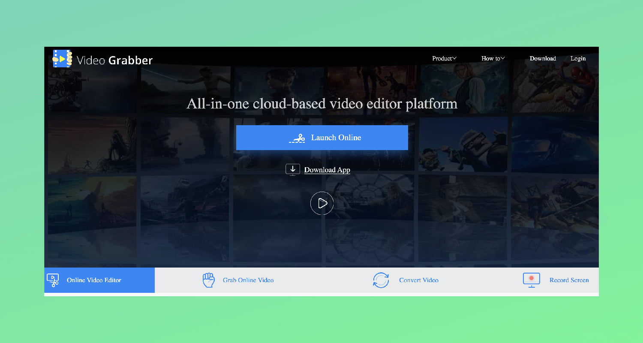Screen dimensions: 643x343
Task: Click the Video Grabber brand name text
Action: click(x=114, y=60)
